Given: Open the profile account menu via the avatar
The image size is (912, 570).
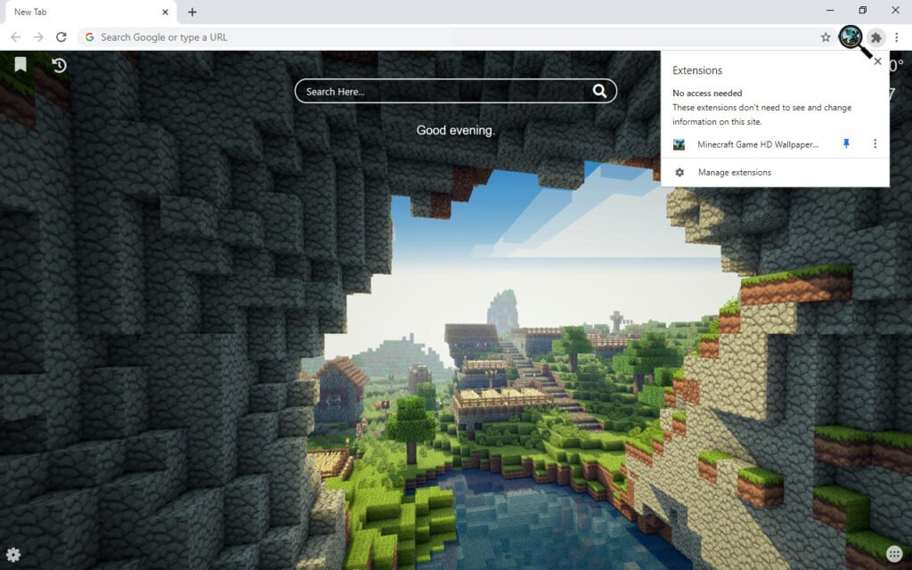Looking at the screenshot, I should pyautogui.click(x=851, y=37).
